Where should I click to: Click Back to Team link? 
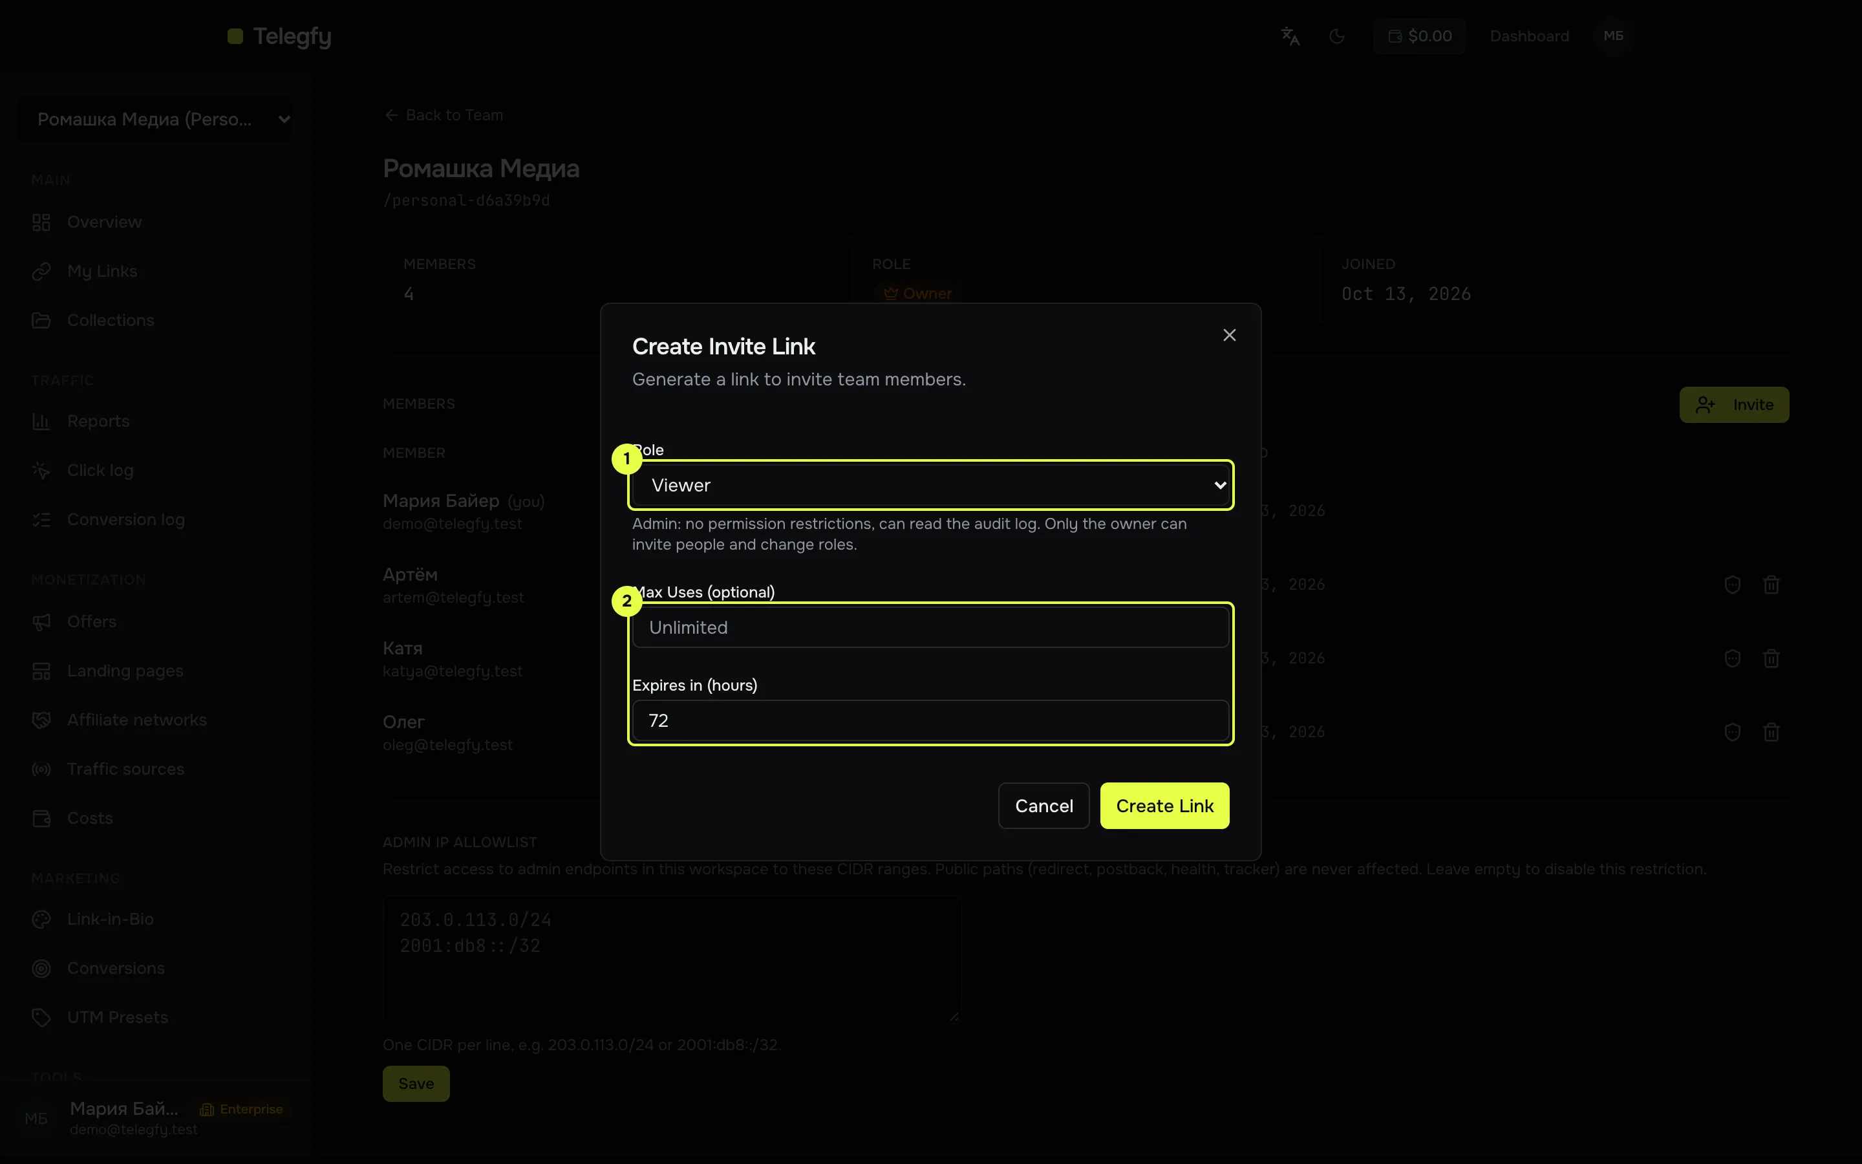click(444, 116)
